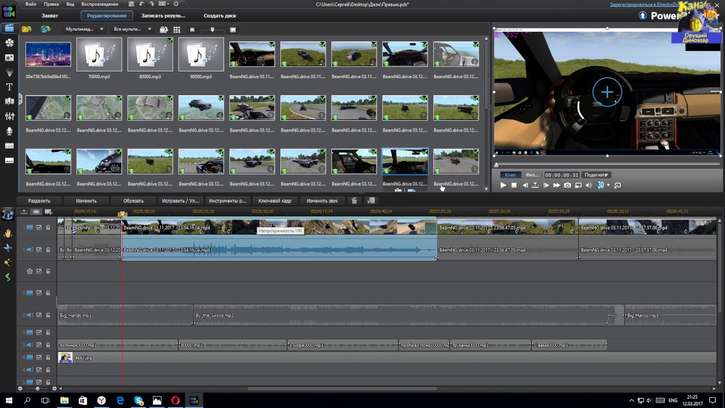Screen dimensions: 725x408
Task: Open the Подогнать preview zoom dropdown
Action: tap(596, 175)
